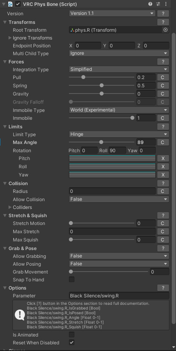Click the Immobile slider handle

click(132, 118)
